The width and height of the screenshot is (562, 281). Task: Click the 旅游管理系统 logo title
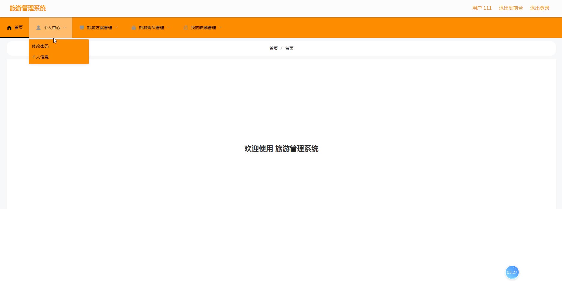point(28,8)
